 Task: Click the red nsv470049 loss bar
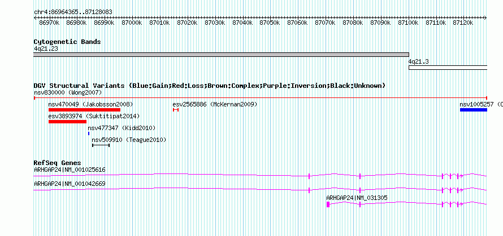coord(84,110)
